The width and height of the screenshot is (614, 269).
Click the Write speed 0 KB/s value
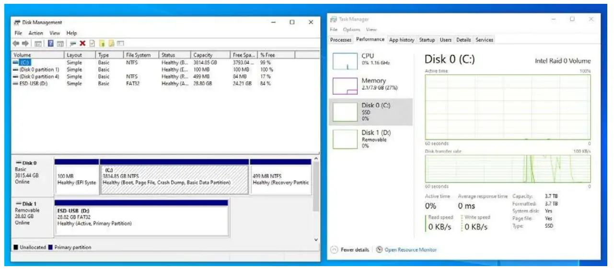pyautogui.click(x=477, y=227)
